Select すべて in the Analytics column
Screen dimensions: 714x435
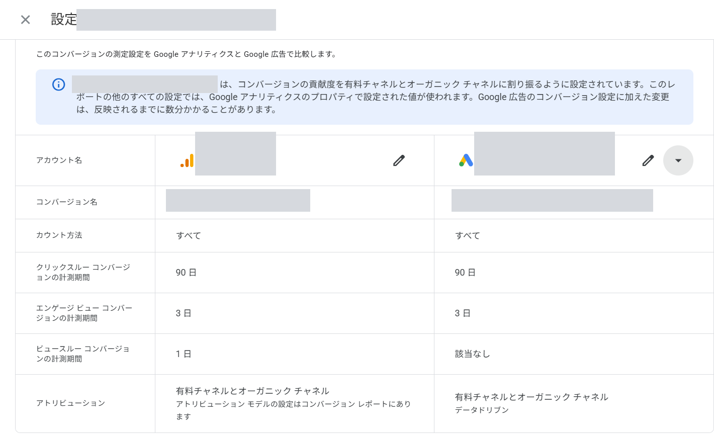point(189,235)
